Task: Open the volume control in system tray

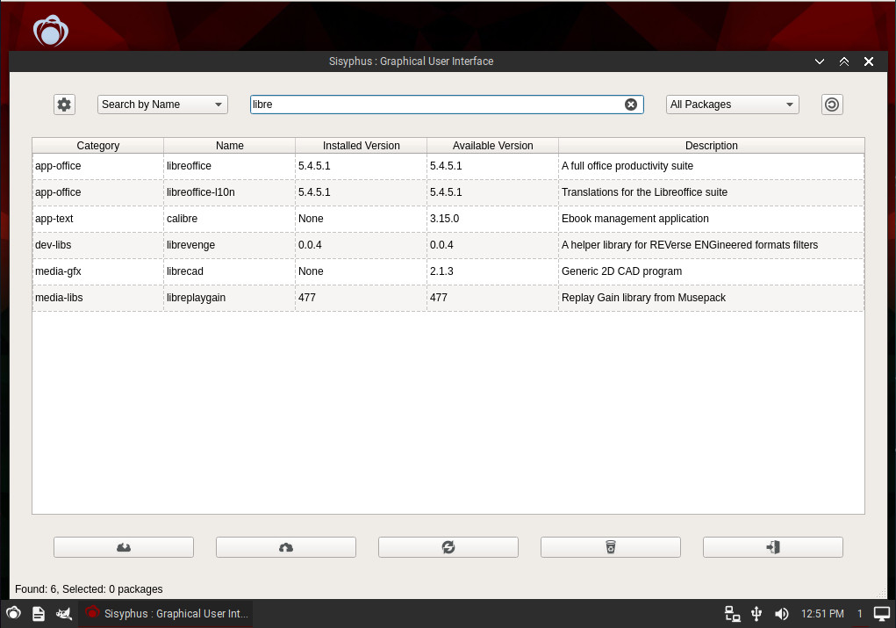Action: 781,614
